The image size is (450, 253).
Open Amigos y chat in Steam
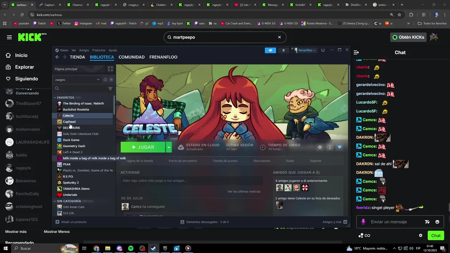pyautogui.click(x=335, y=222)
